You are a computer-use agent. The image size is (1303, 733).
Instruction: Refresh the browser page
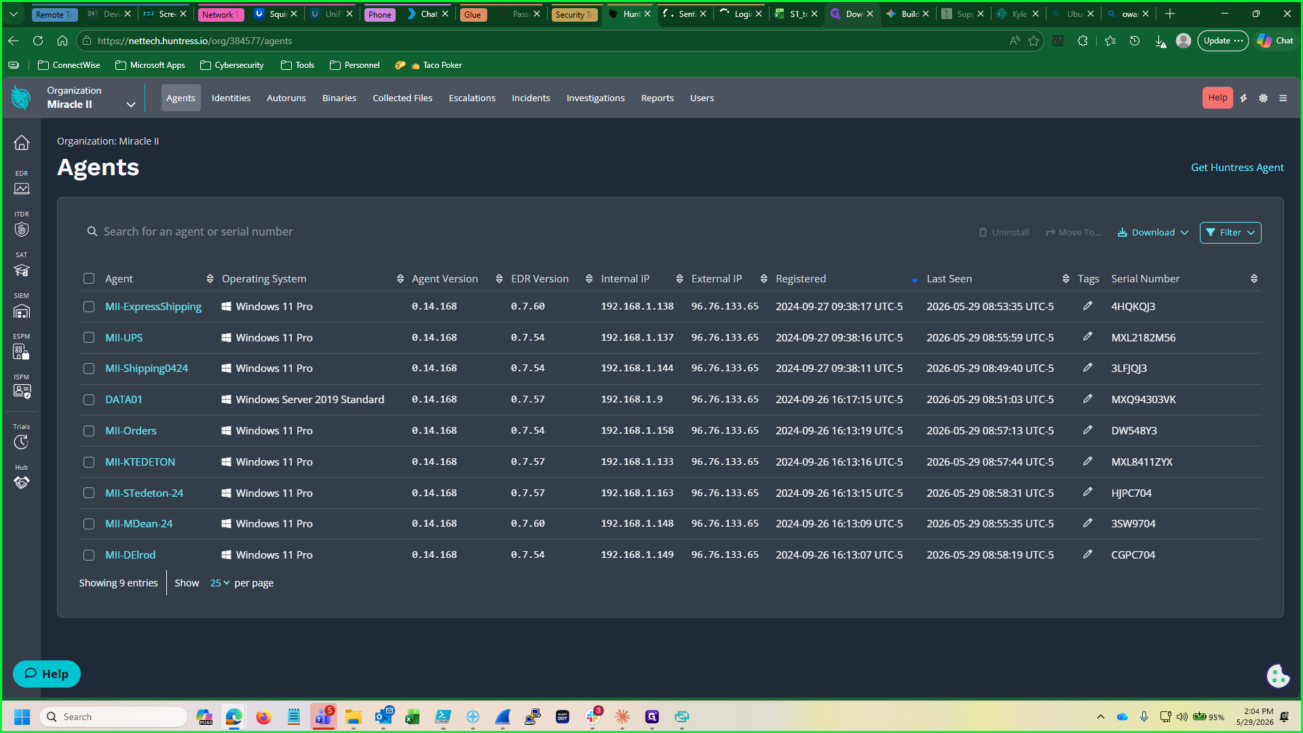38,41
